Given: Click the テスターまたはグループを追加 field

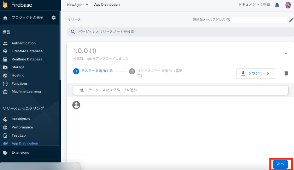Looking at the screenshot, I should pyautogui.click(x=180, y=90).
